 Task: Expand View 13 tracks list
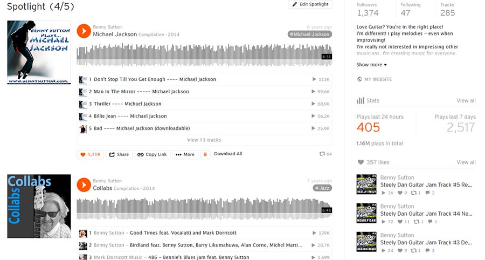point(204,140)
